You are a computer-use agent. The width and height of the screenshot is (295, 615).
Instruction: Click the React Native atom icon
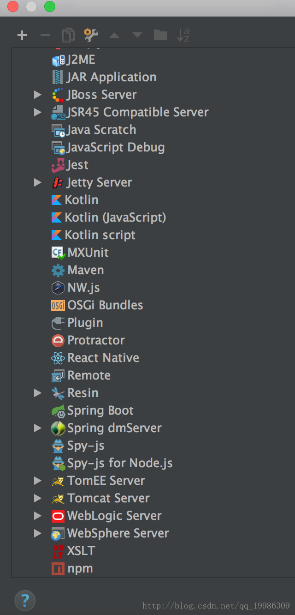(58, 358)
